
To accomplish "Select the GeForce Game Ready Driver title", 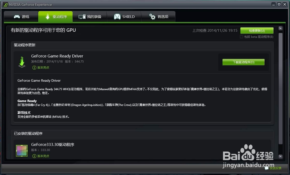I will point(57,56).
